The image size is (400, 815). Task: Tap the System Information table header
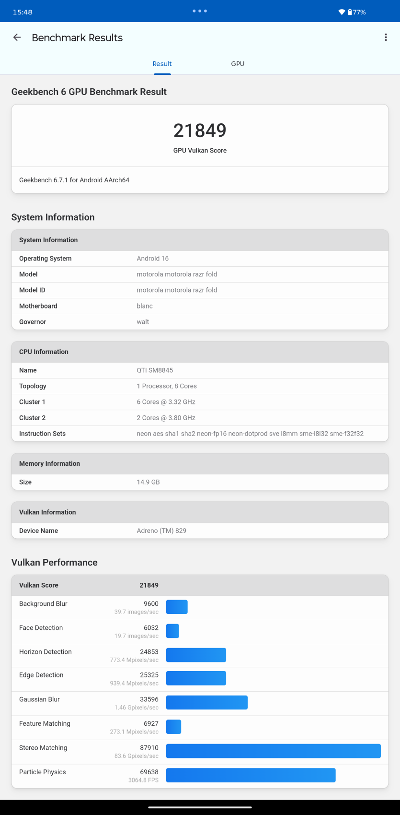[x=200, y=240]
